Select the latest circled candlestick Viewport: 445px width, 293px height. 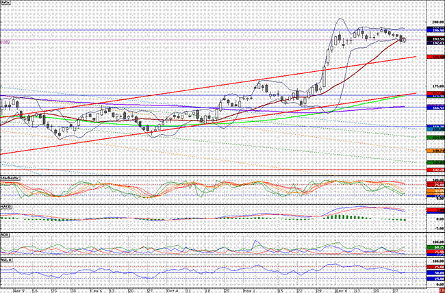click(x=405, y=40)
